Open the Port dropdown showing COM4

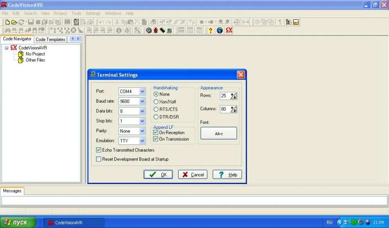(142, 91)
